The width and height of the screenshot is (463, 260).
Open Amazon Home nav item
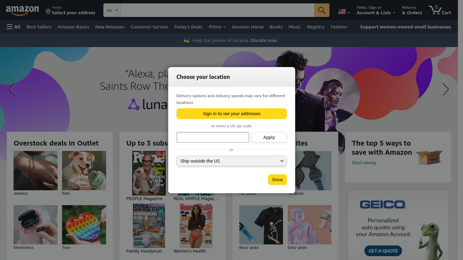(x=248, y=27)
